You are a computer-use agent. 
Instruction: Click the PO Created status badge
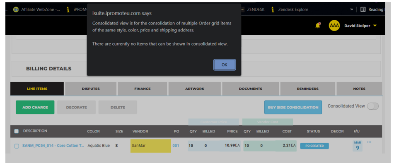pos(314,146)
